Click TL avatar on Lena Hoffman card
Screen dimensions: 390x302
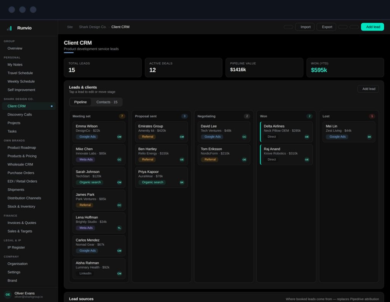pyautogui.click(x=119, y=228)
